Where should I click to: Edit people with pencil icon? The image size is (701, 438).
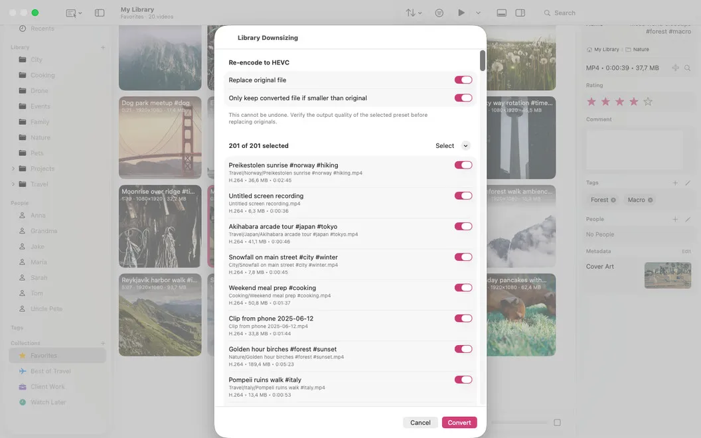click(688, 220)
